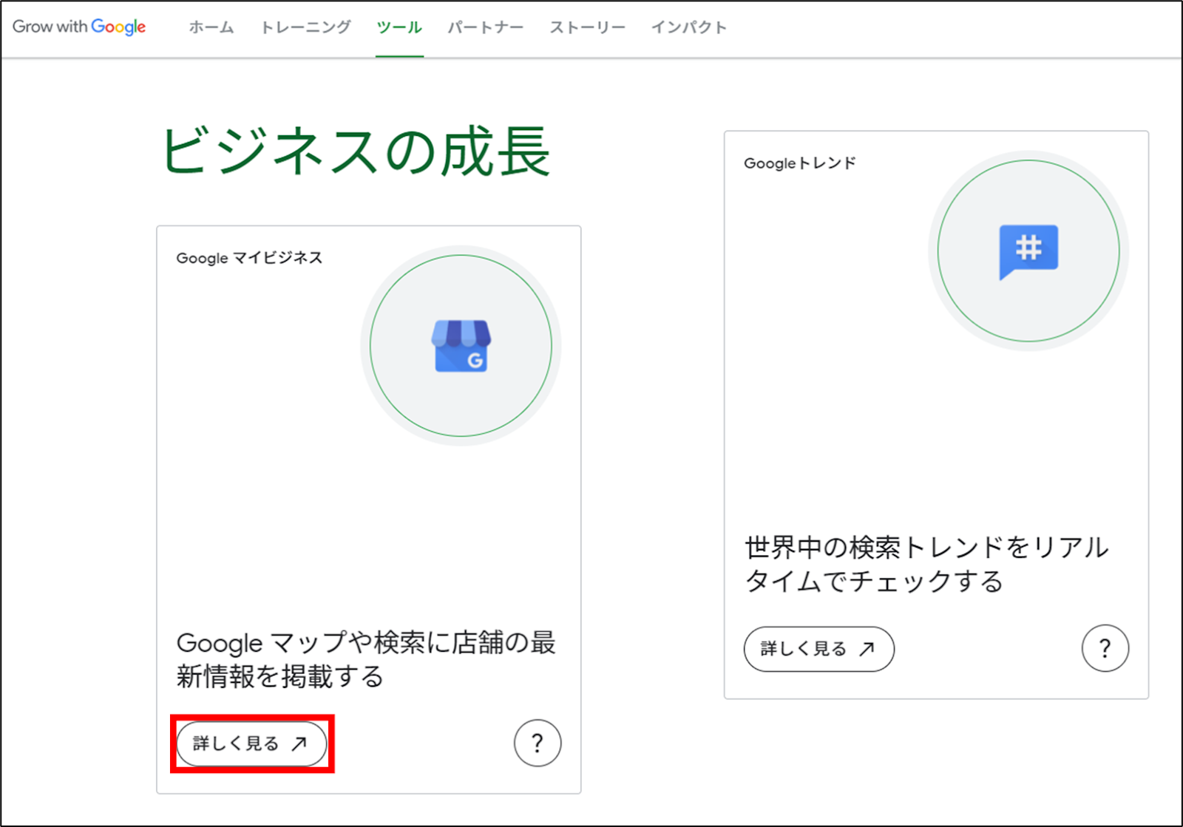
Task: Open the ストーリー nav item
Action: click(588, 27)
